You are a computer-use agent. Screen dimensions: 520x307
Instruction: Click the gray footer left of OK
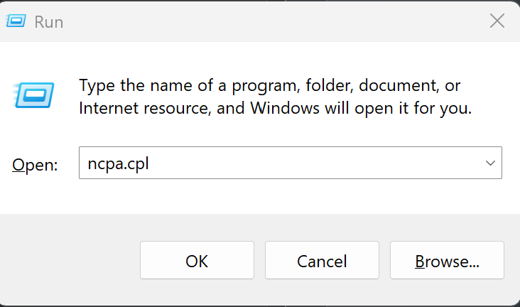pos(71,261)
